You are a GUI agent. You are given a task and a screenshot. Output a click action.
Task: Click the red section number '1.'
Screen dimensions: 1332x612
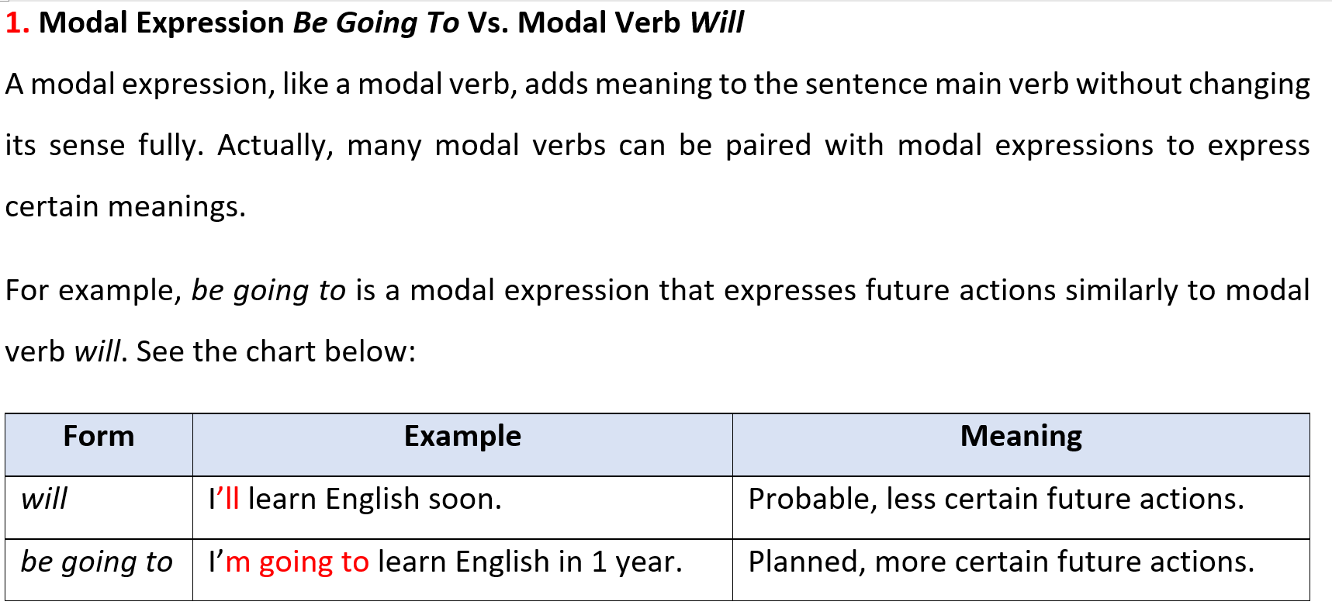coord(18,23)
